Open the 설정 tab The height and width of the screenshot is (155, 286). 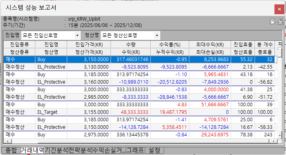154,150
